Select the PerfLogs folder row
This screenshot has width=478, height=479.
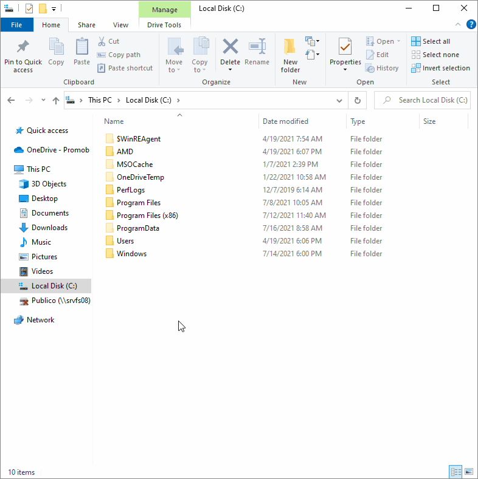131,190
